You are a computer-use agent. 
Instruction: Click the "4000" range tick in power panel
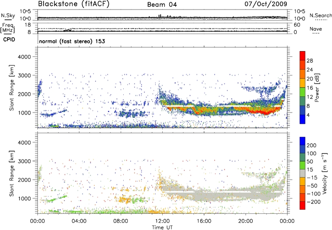tap(24, 57)
